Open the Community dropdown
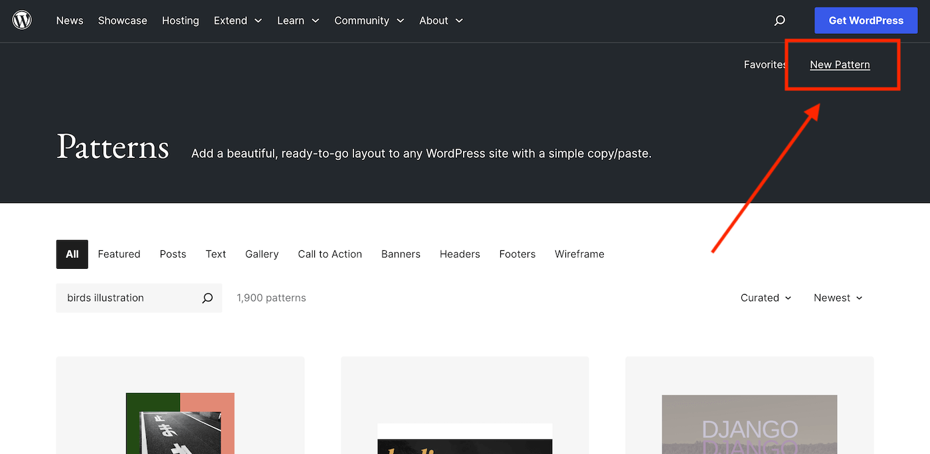The image size is (930, 454). [369, 21]
